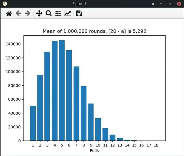Click x-axis tick label 1

coord(33,145)
